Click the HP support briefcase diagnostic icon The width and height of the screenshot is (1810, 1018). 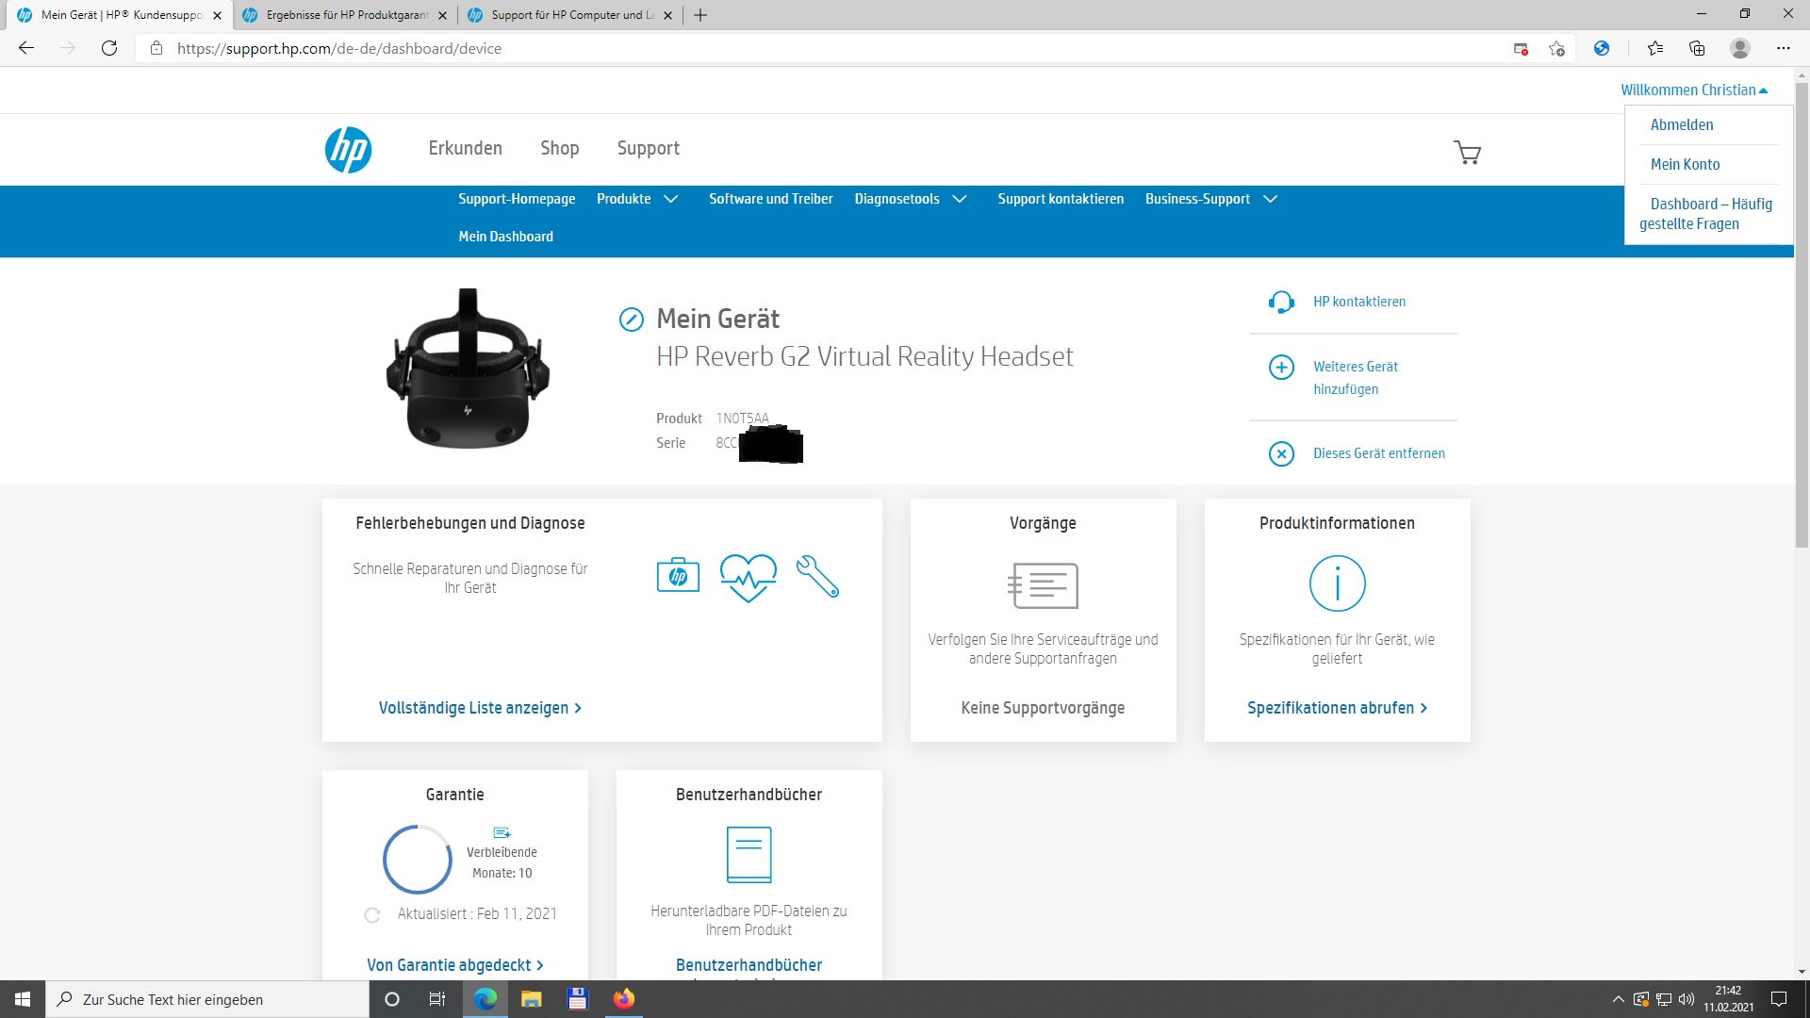[x=678, y=576]
